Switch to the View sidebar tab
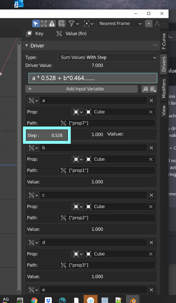Viewport: 176px width, 303px height. [164, 110]
